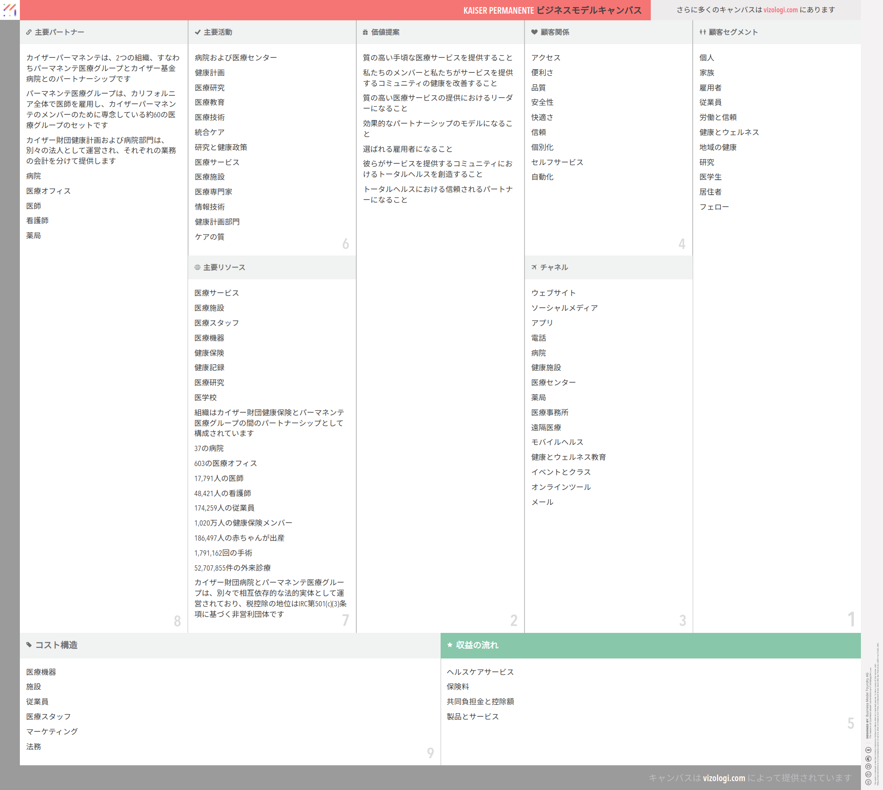Screen dimensions: 883x790
Task: Open the vizologi.com link in the footer
Action: tap(724, 778)
